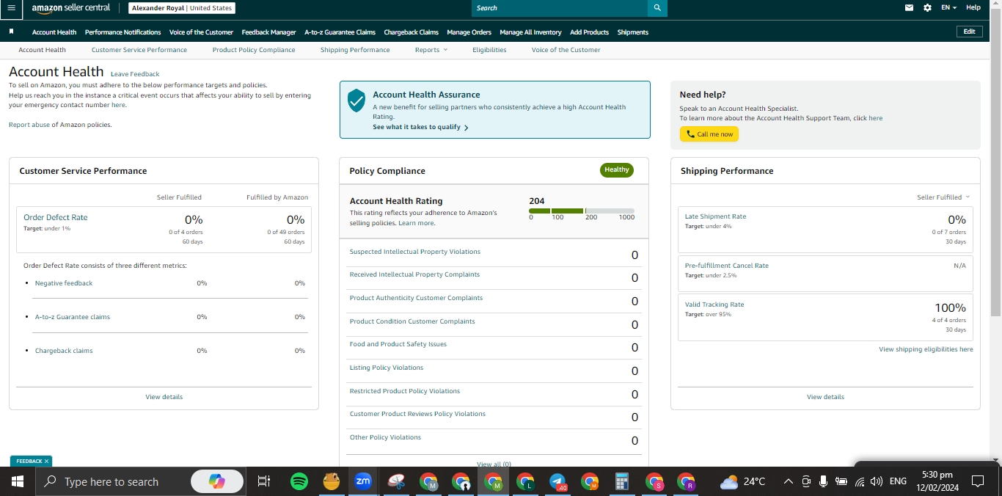This screenshot has height=496, width=1002.
Task: Open Windows notification center
Action: click(x=977, y=481)
